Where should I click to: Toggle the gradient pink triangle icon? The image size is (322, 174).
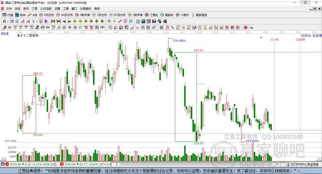coord(47,21)
